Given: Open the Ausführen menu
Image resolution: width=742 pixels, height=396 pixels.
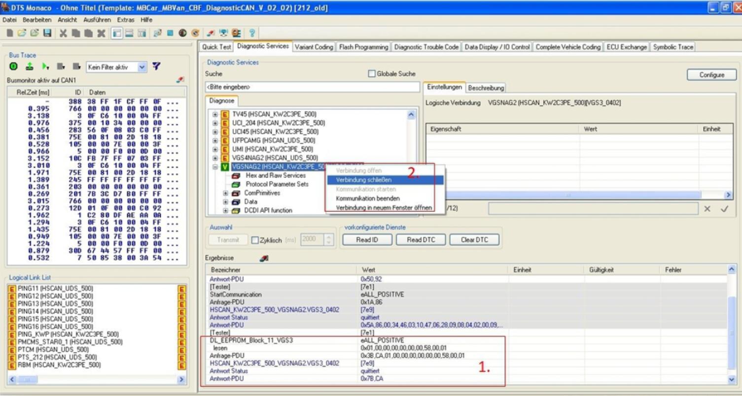Looking at the screenshot, I should (x=98, y=20).
